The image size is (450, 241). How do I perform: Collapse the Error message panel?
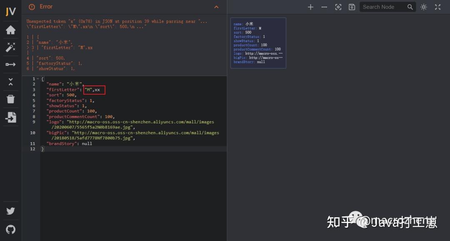(x=216, y=7)
